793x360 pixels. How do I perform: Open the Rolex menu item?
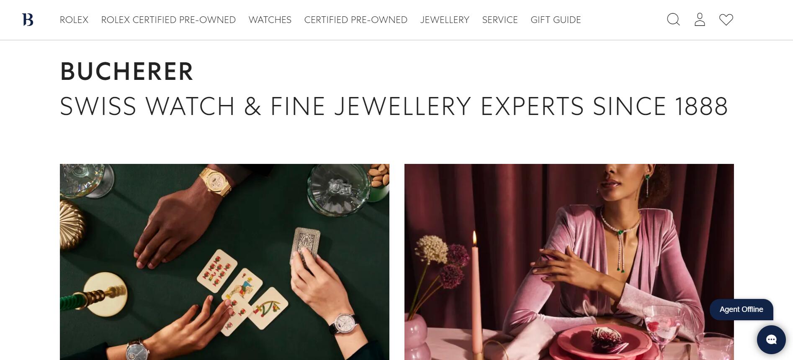coord(74,20)
